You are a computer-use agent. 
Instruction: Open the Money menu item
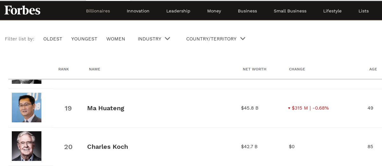pyautogui.click(x=214, y=11)
